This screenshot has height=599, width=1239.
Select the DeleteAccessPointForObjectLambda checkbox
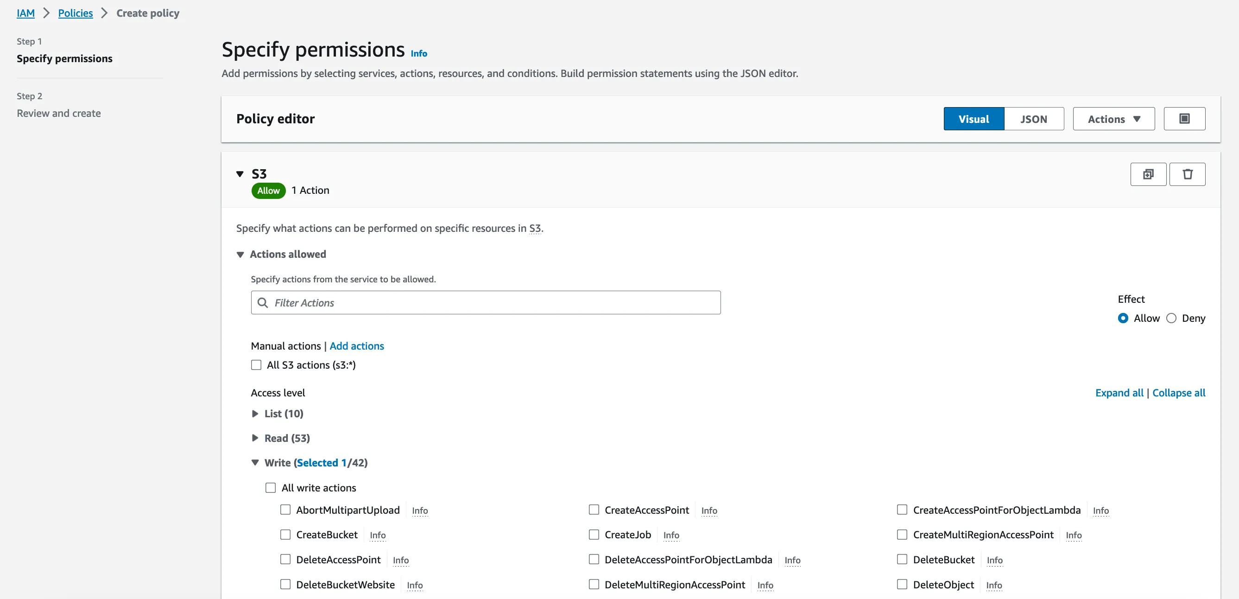pos(594,560)
